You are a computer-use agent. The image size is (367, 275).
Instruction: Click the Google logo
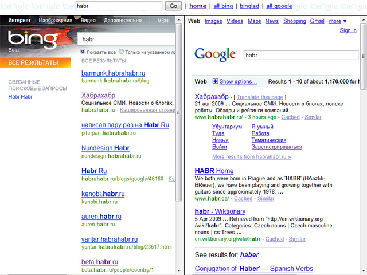click(x=215, y=54)
